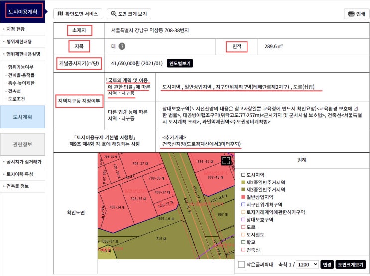Click parcel 708-34 on the map
This screenshot has height=276, width=370.
(x=117, y=207)
